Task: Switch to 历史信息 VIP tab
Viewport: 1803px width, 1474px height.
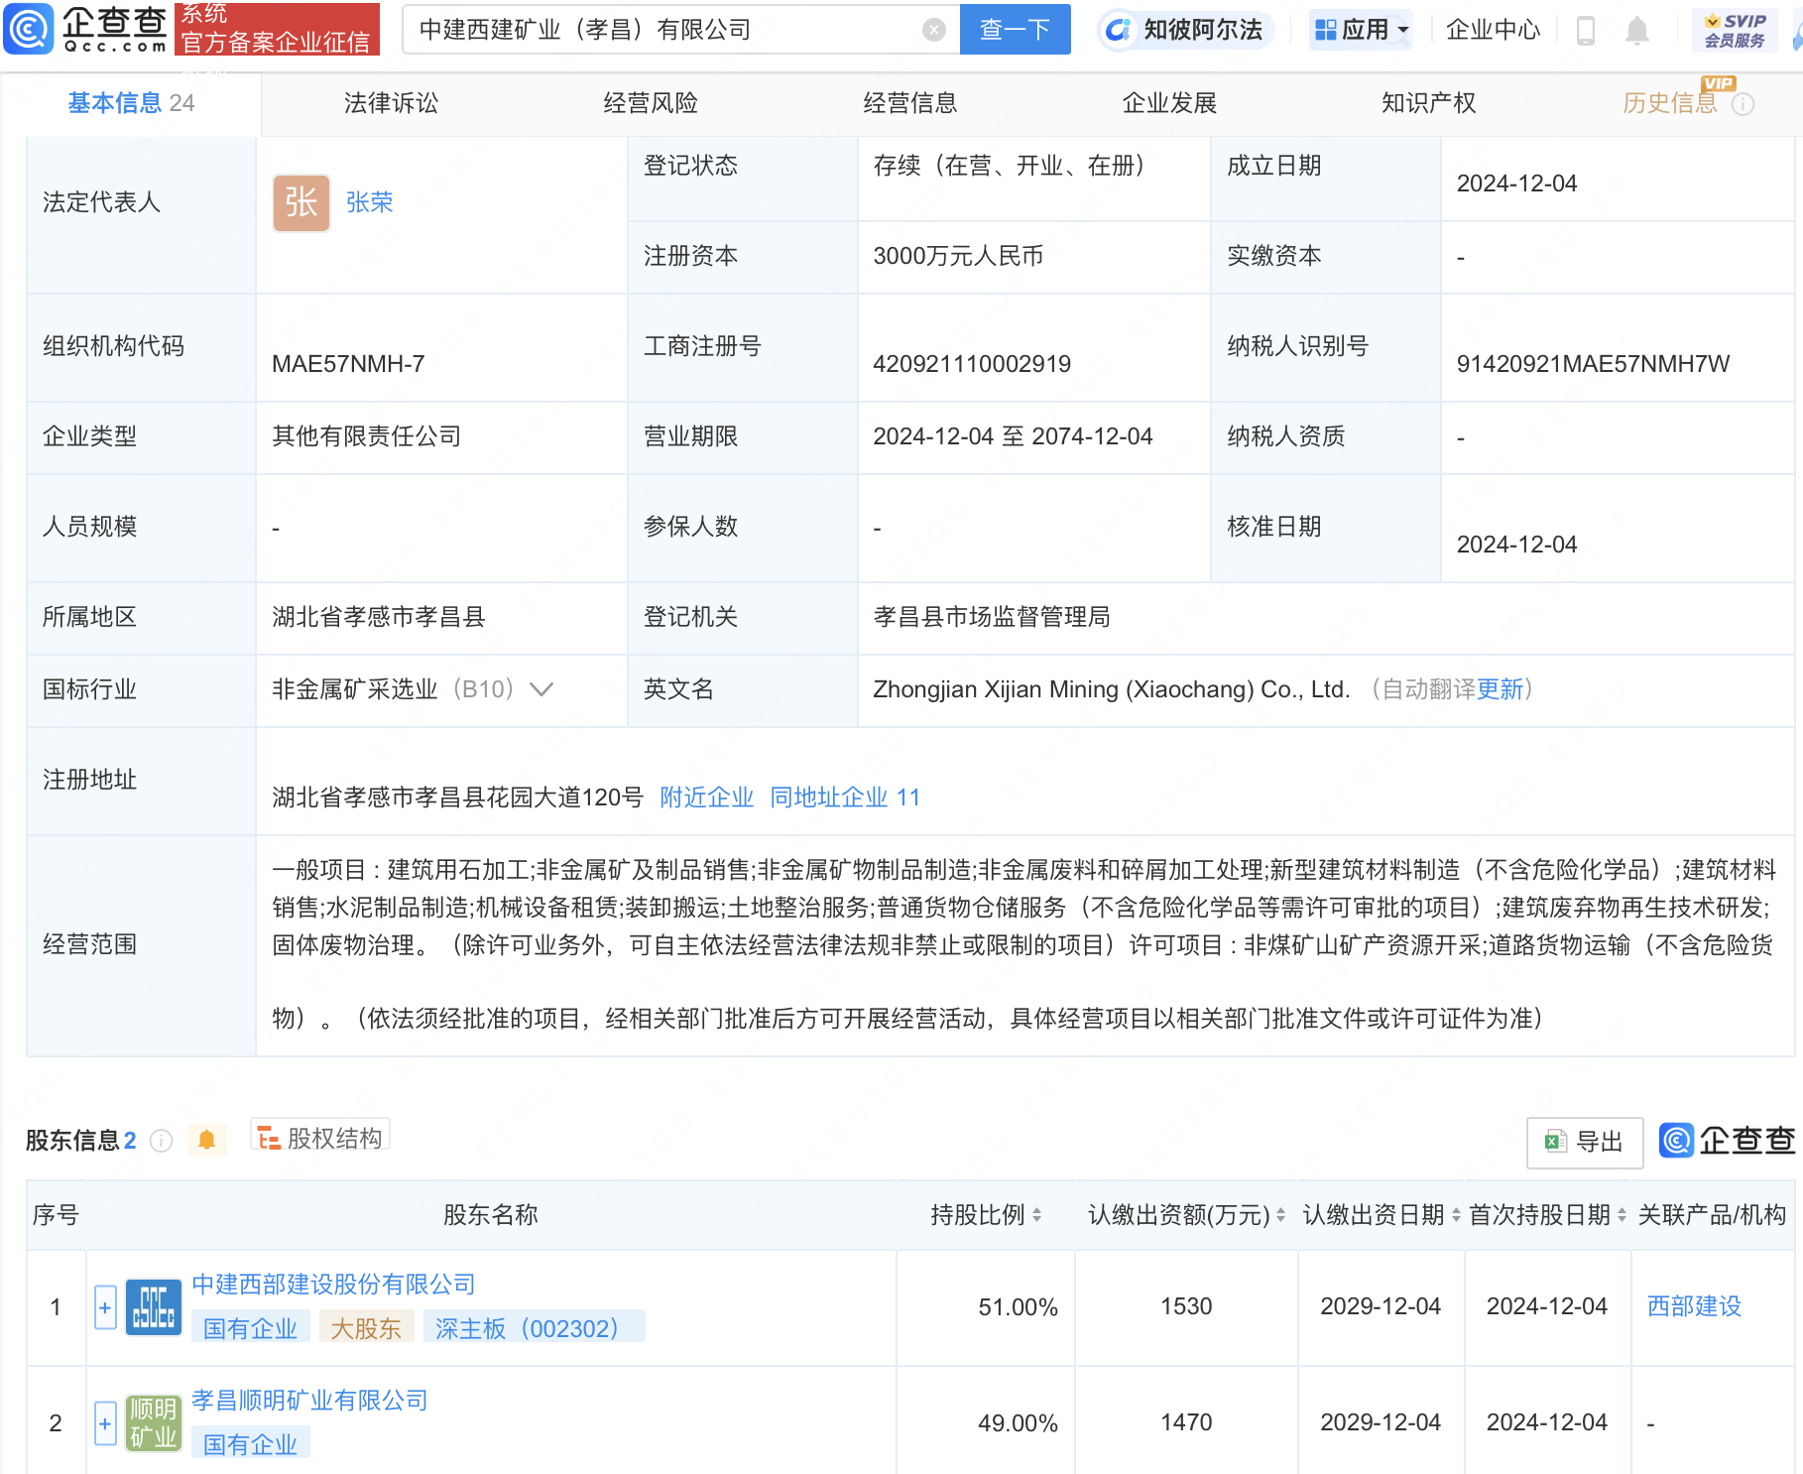Action: pyautogui.click(x=1670, y=103)
